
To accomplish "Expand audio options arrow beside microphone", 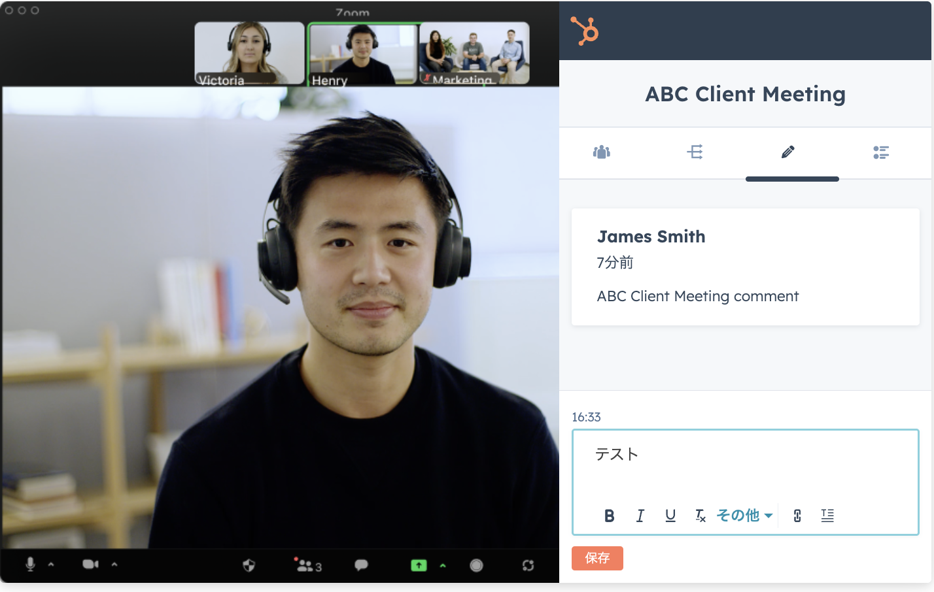I will [51, 565].
